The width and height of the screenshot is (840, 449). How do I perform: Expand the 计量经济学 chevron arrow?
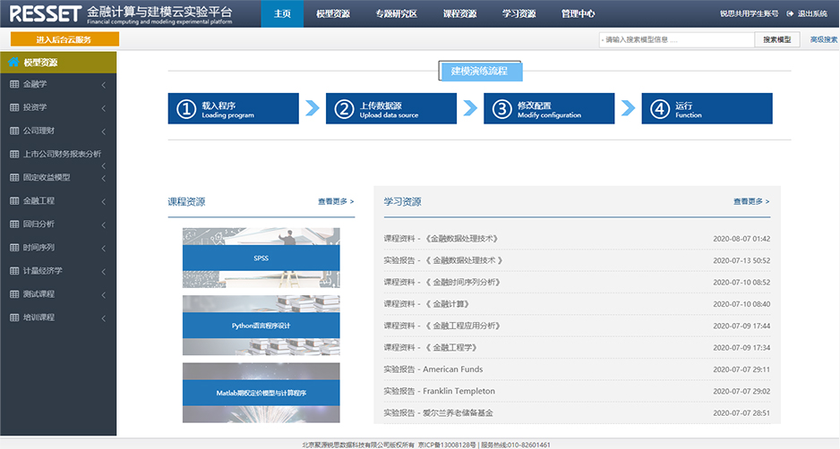pos(104,271)
